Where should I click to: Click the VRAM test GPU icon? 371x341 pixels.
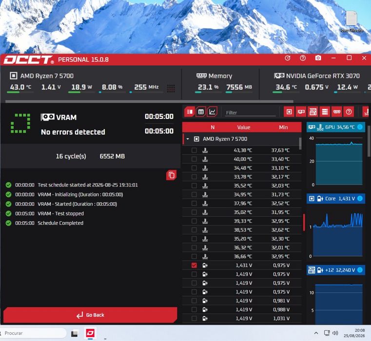[x=48, y=117]
